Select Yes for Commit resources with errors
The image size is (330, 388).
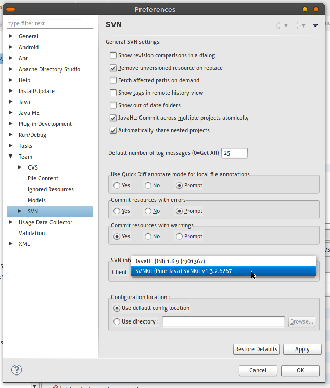(x=117, y=211)
